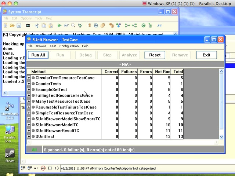Click Exit button
Screen dimensions: 235x176
point(206,55)
